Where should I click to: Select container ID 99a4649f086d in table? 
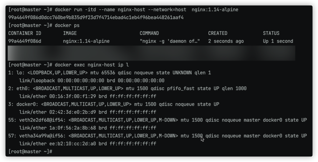click(24, 41)
